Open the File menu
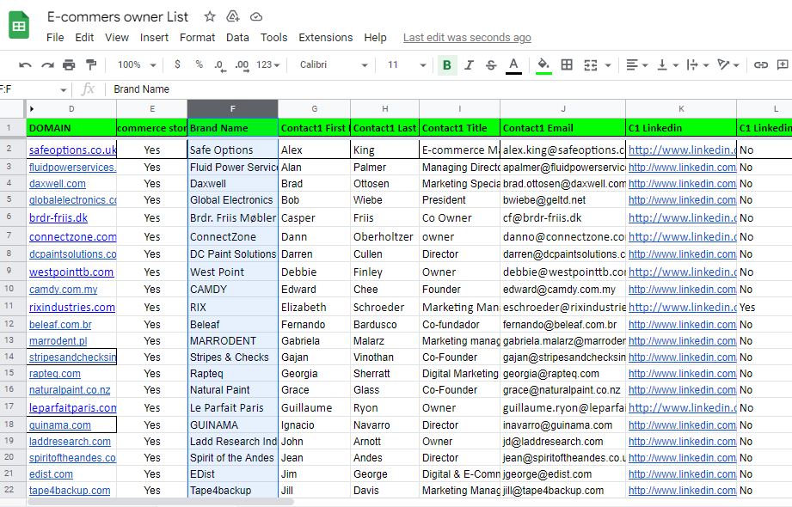The height and width of the screenshot is (507, 792). (55, 37)
